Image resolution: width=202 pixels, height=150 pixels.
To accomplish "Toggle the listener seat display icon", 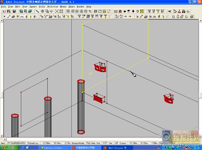I will click(x=26, y=16).
